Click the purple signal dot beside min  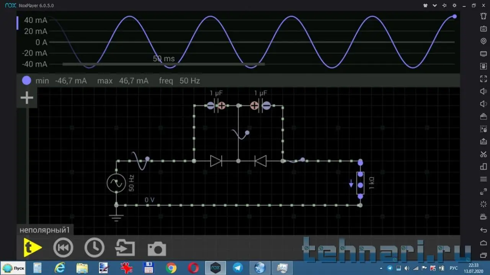pos(26,81)
